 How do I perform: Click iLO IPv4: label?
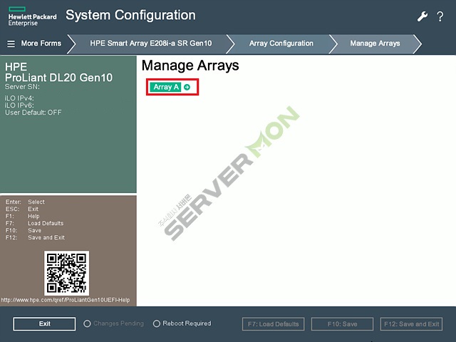(x=19, y=98)
